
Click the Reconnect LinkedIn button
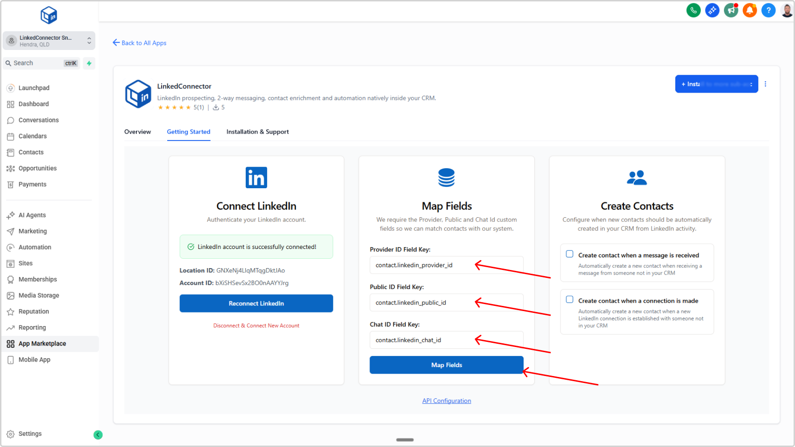coord(256,303)
